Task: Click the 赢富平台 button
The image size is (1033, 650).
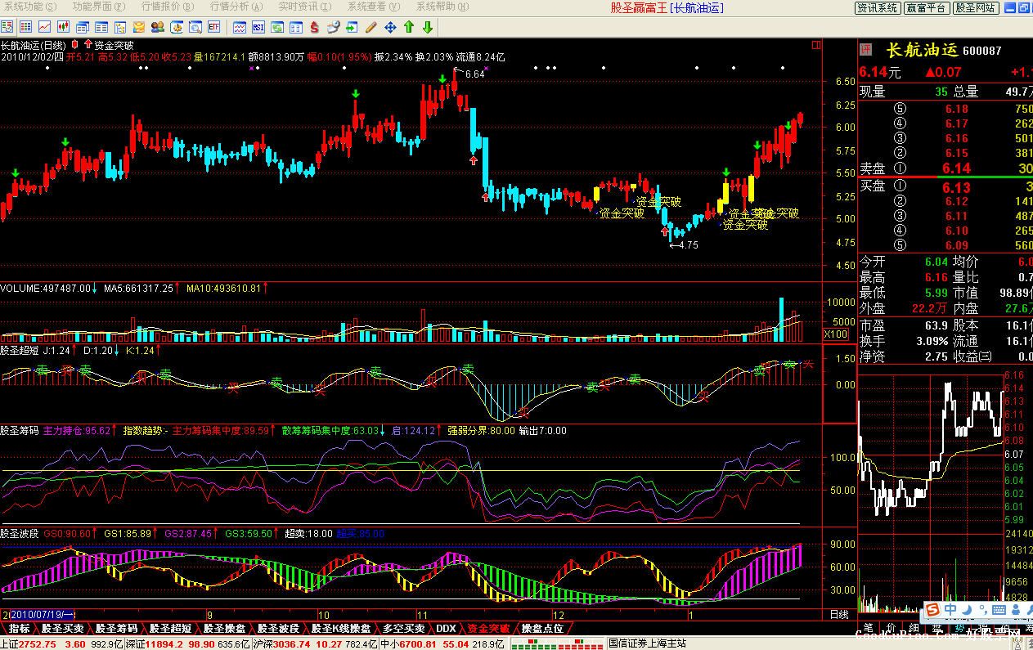Action: 927,7
